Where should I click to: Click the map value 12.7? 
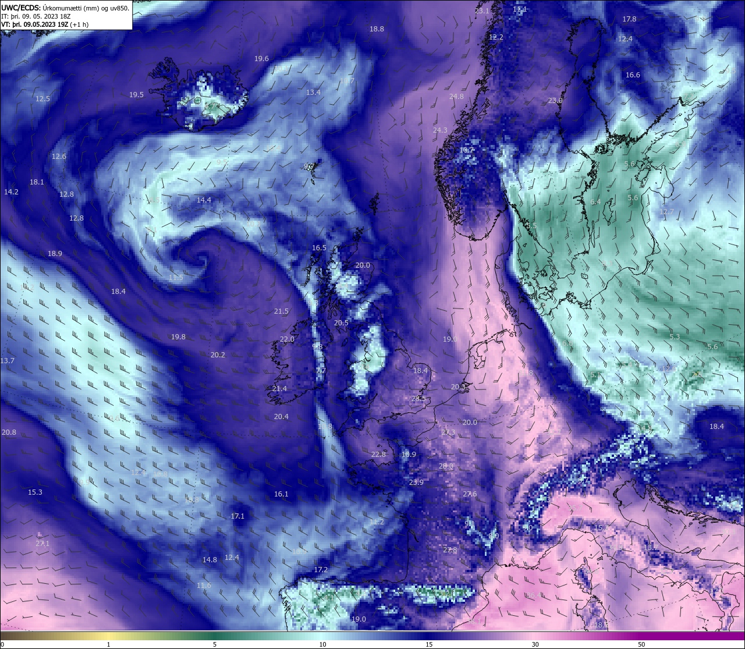[x=667, y=212]
